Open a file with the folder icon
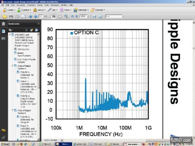This screenshot has width=195, height=146. pyautogui.click(x=5, y=16)
